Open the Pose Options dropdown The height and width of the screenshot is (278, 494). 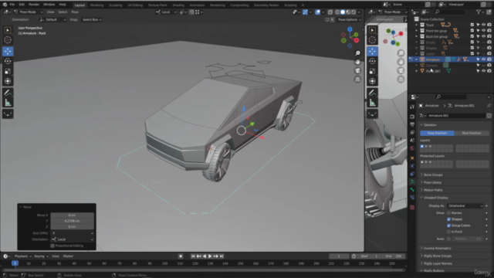click(x=349, y=19)
